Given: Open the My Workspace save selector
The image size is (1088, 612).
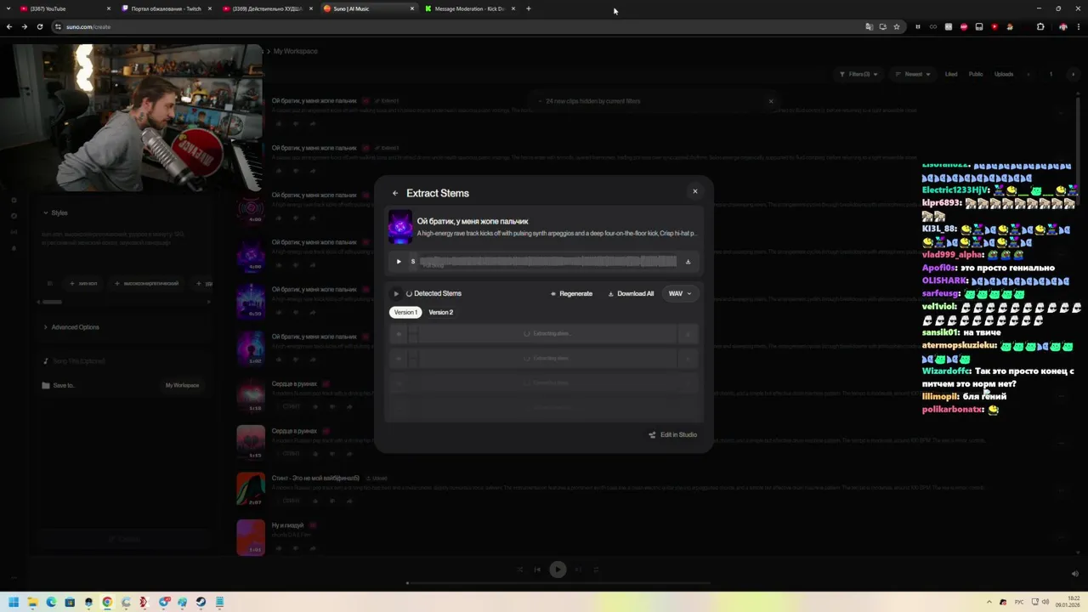Looking at the screenshot, I should click(x=182, y=385).
